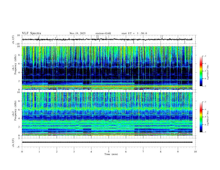Click the ch.3 voltage black band trace
Screen dimensions: 220x170
click(x=107, y=142)
